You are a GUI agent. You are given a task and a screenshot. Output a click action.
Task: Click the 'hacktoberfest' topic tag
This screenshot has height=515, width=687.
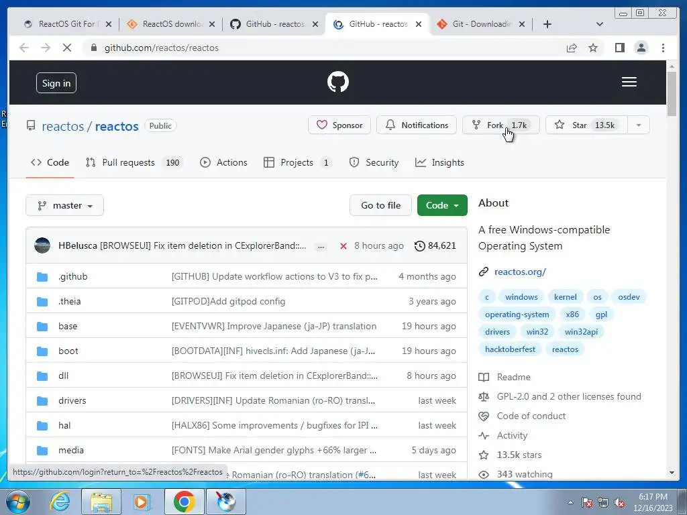coord(510,349)
